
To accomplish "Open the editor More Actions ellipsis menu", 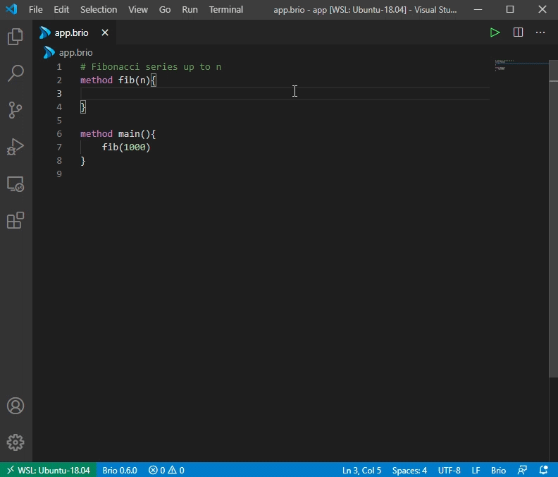I will 540,32.
